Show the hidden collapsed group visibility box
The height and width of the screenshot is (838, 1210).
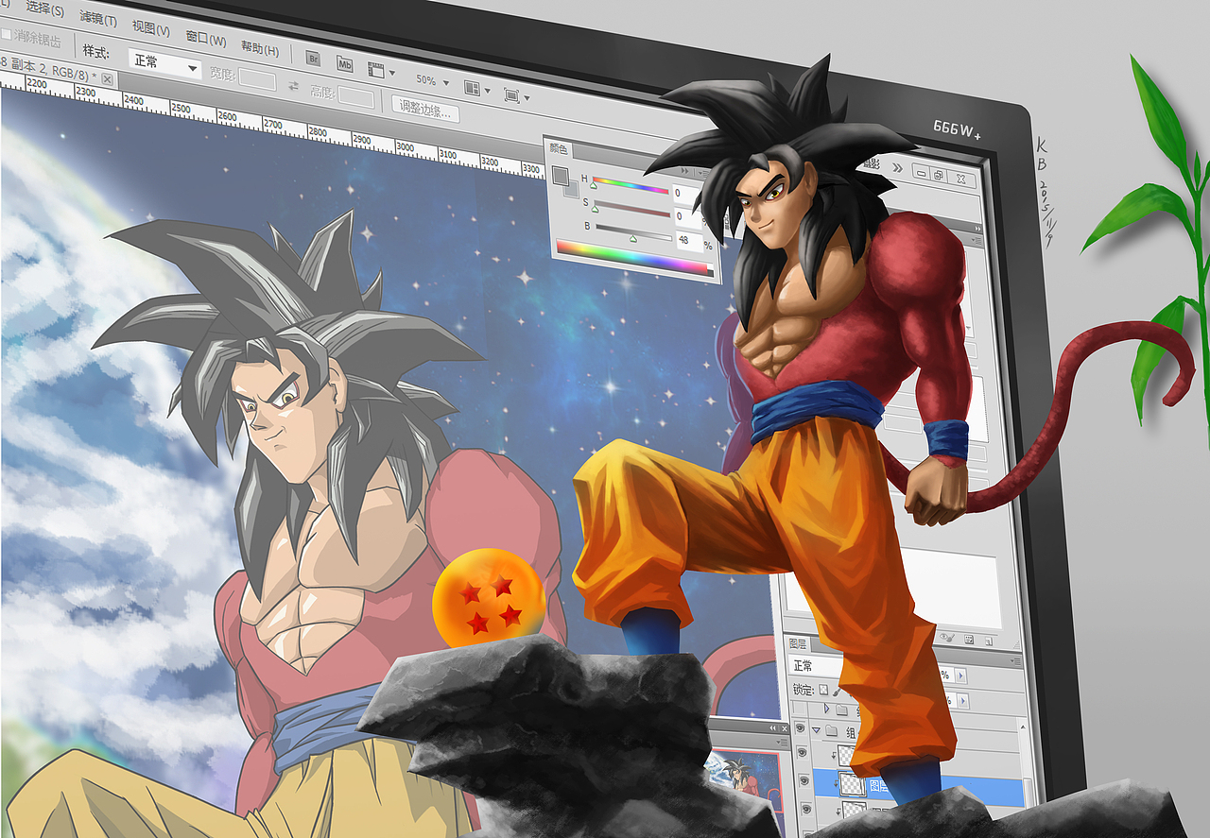click(x=800, y=708)
